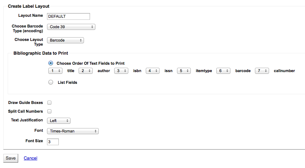The width and height of the screenshot is (305, 168).
Task: Open the isbn order dropdown
Action: (121, 71)
